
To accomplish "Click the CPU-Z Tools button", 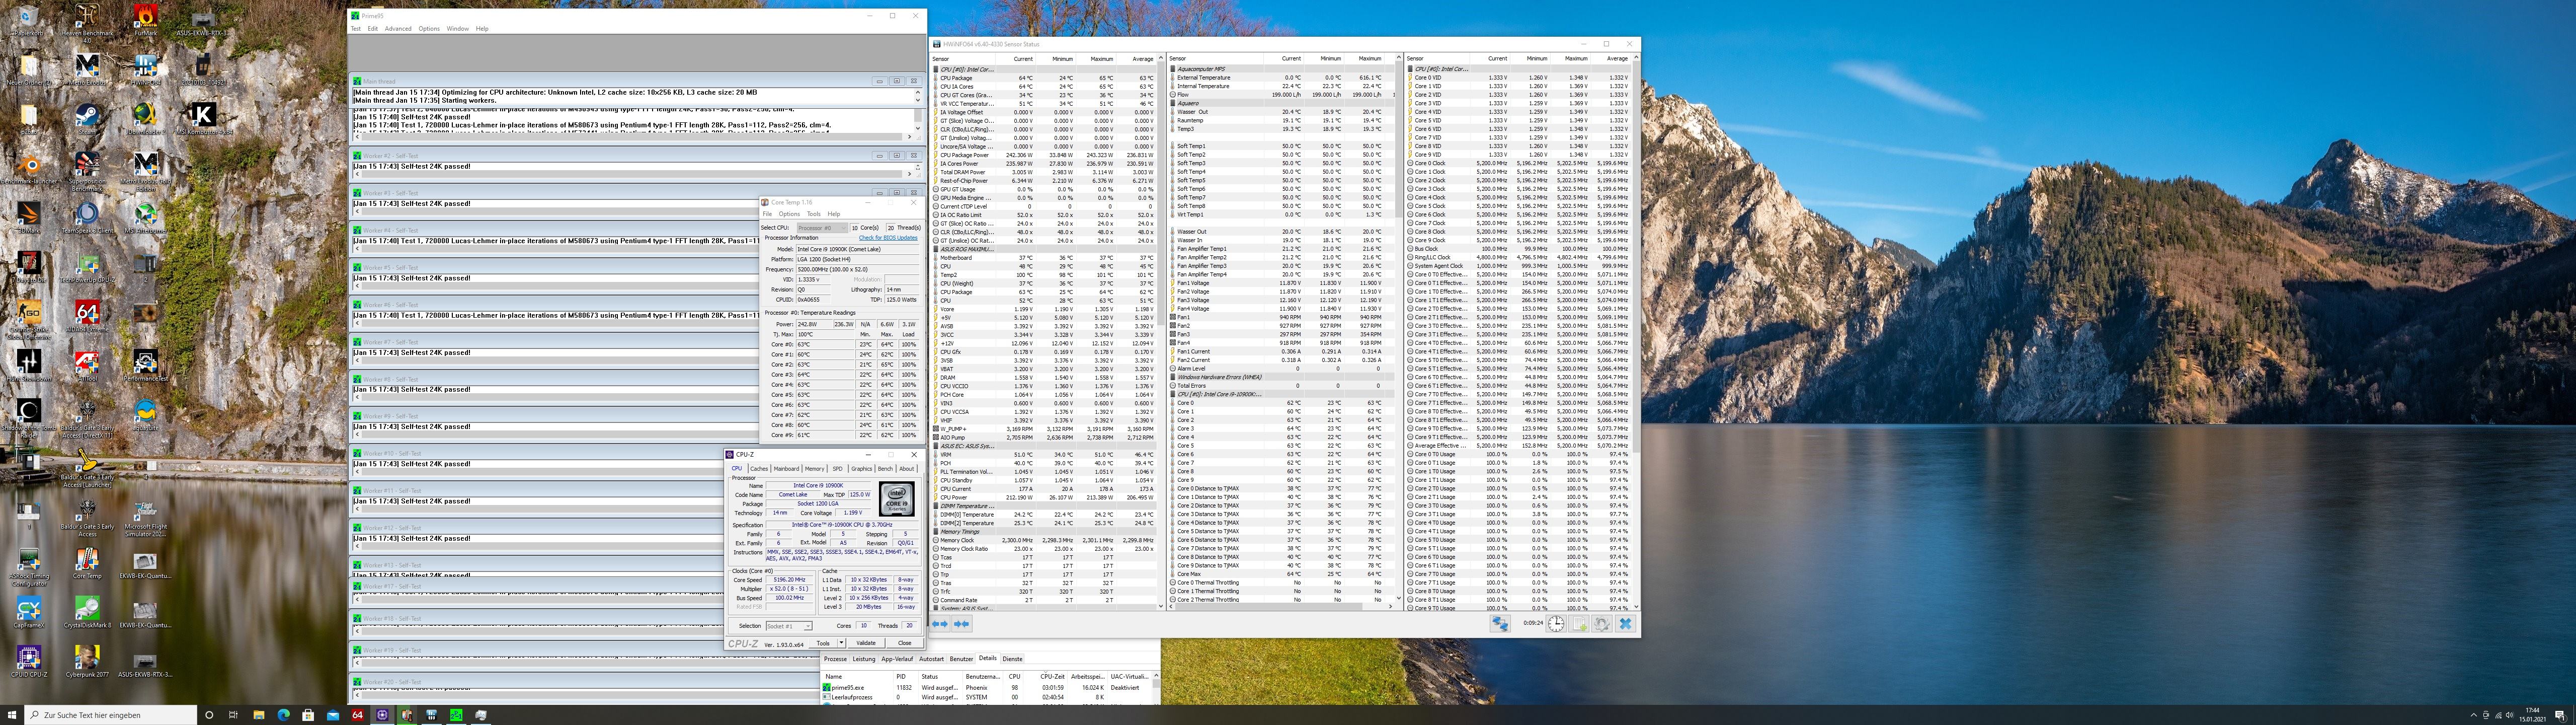I will click(x=822, y=643).
